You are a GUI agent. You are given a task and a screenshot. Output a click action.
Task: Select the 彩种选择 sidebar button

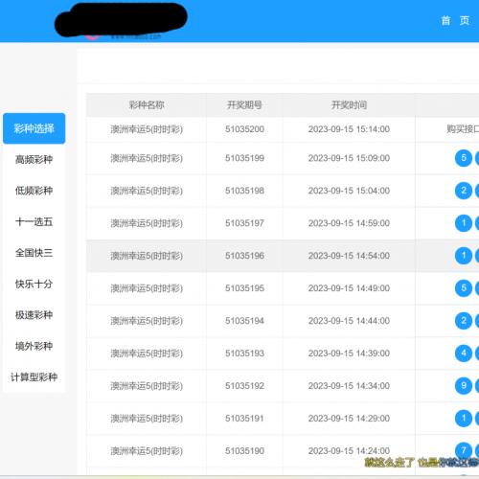pyautogui.click(x=34, y=128)
